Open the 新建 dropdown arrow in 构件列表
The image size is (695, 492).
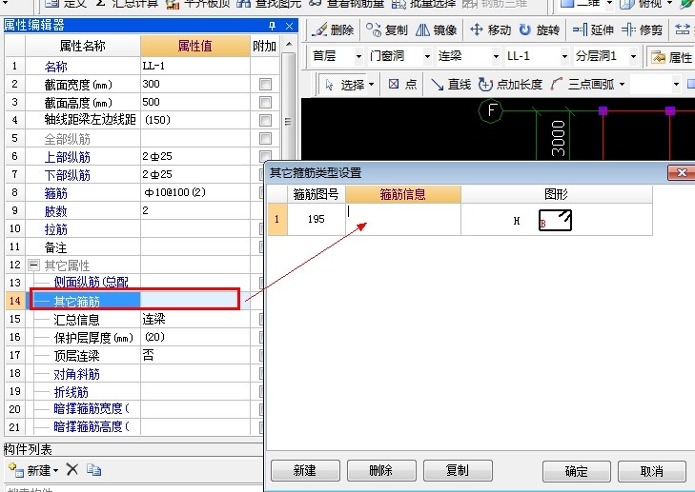56,470
